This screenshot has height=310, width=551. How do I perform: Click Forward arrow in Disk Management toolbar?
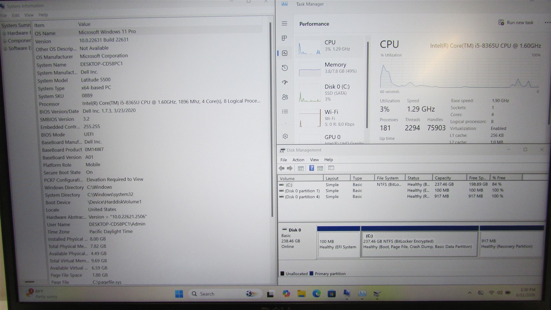[x=290, y=168]
